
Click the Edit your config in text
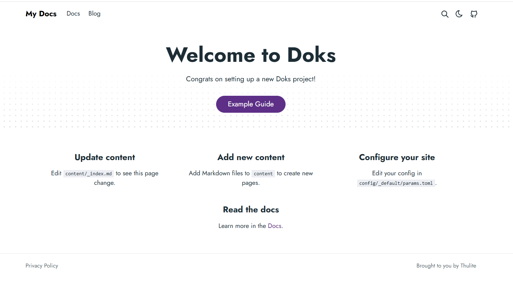point(397,173)
